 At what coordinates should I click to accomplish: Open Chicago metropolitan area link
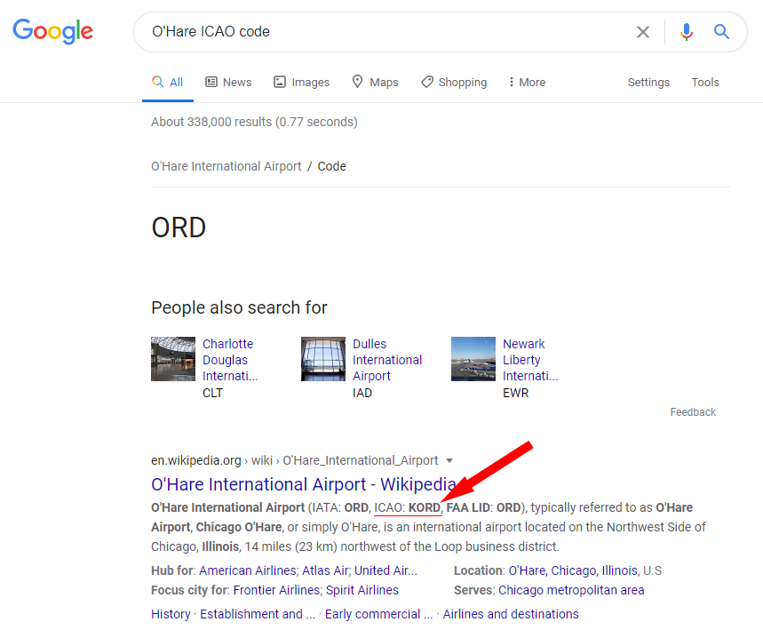click(x=571, y=590)
